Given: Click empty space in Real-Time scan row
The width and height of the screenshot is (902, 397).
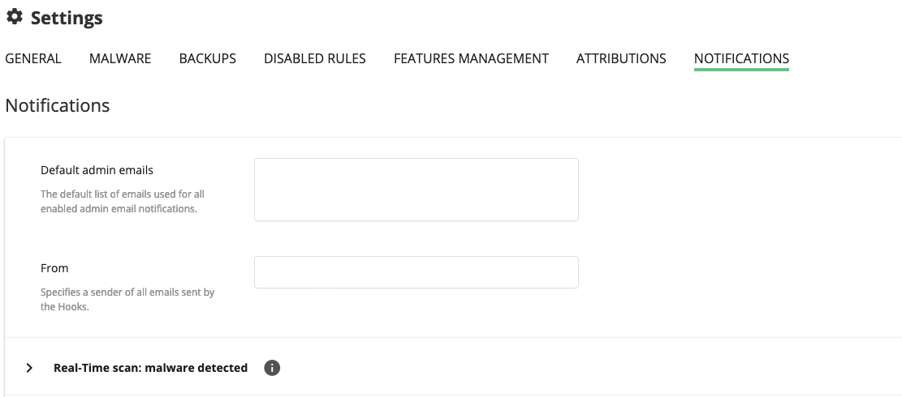Looking at the screenshot, I should coord(568,368).
